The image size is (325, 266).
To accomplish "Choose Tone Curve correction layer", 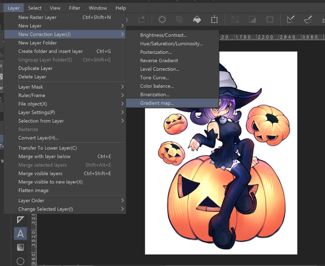I will click(154, 77).
